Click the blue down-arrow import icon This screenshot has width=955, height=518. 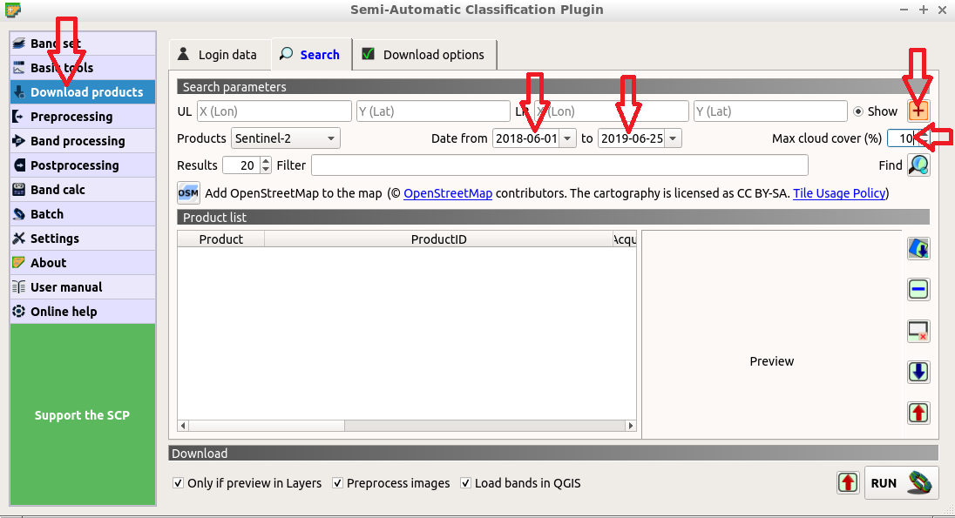(918, 372)
